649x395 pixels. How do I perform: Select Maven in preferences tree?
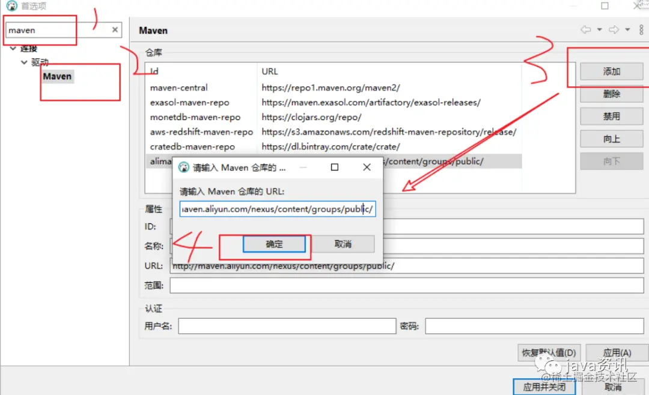(x=57, y=76)
